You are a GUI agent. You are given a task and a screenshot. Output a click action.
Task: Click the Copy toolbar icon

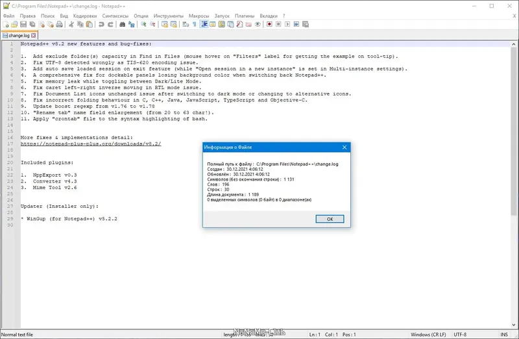point(80,24)
